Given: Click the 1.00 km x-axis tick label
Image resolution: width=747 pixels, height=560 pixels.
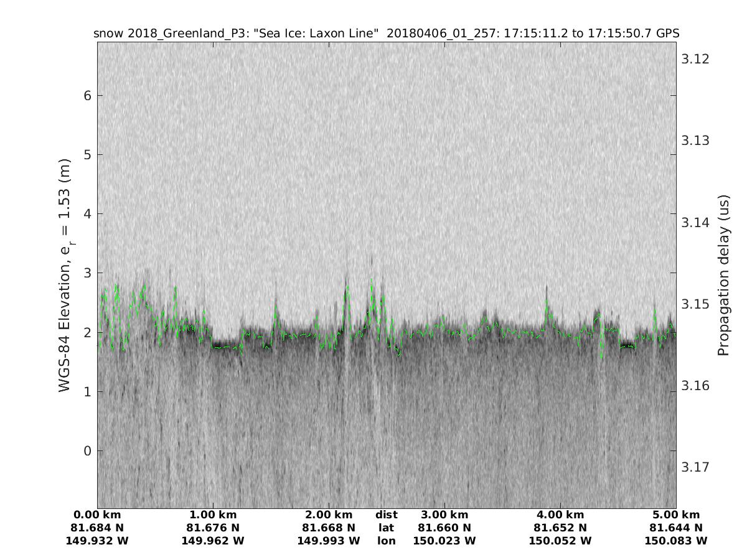Looking at the screenshot, I should [213, 515].
